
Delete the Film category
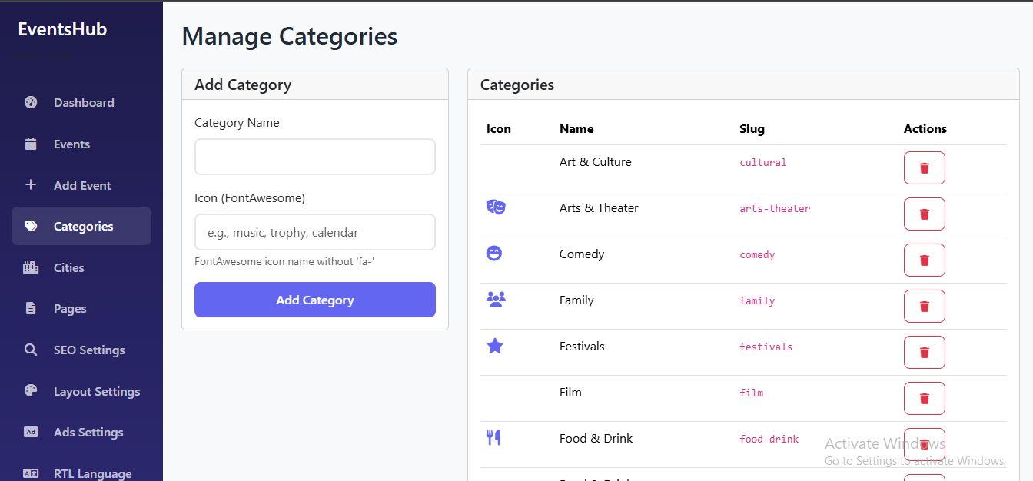(x=924, y=398)
